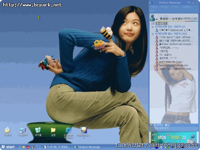The height and width of the screenshot is (150, 200).
Task: Collapse the online users (1) group
Action: point(152,27)
